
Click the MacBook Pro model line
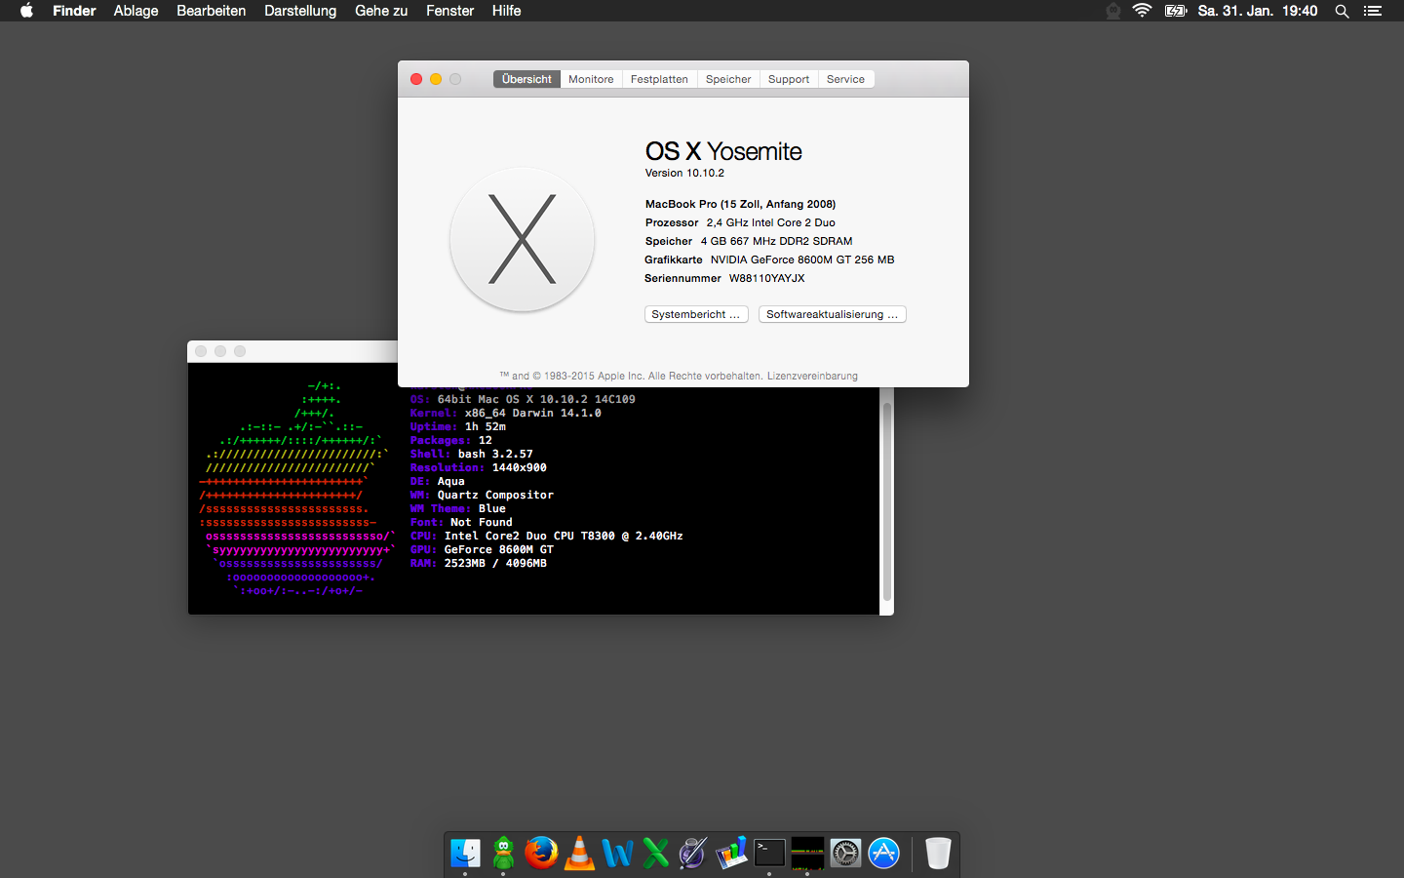pyautogui.click(x=740, y=204)
